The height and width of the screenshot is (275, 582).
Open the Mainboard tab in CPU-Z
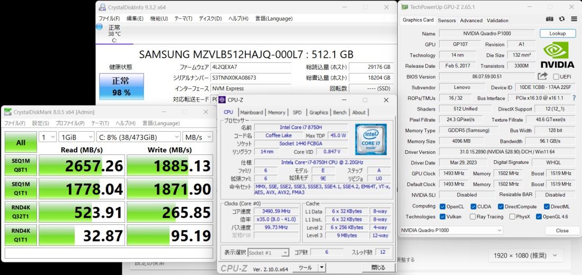point(252,112)
